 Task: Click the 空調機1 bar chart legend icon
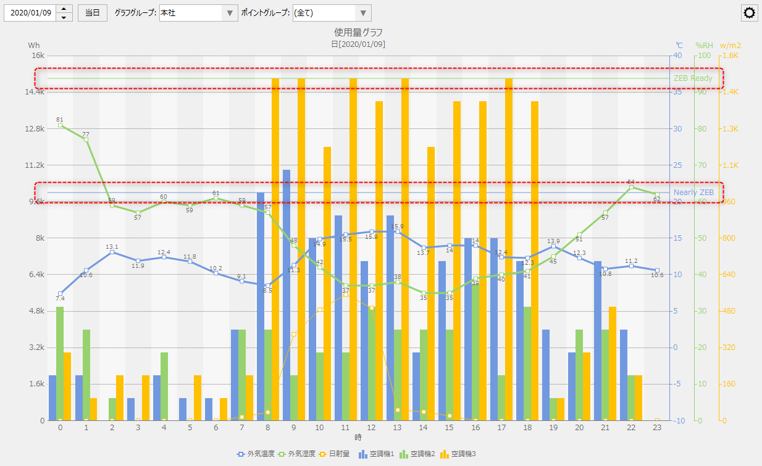362,454
